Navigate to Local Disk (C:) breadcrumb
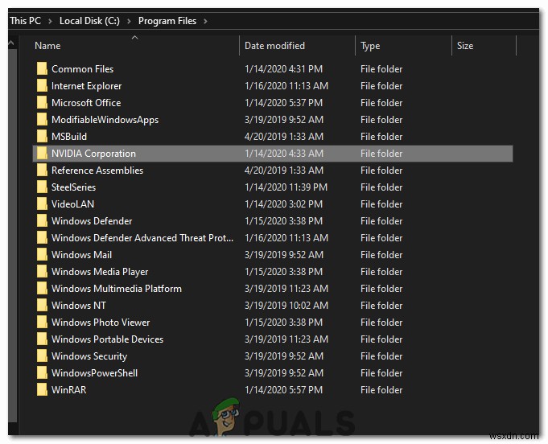 pos(89,21)
